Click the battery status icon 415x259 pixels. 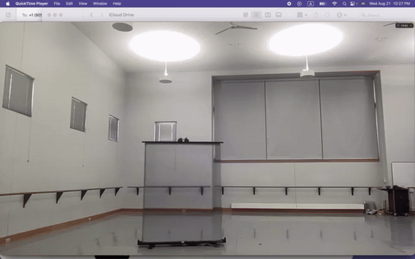[323, 3]
